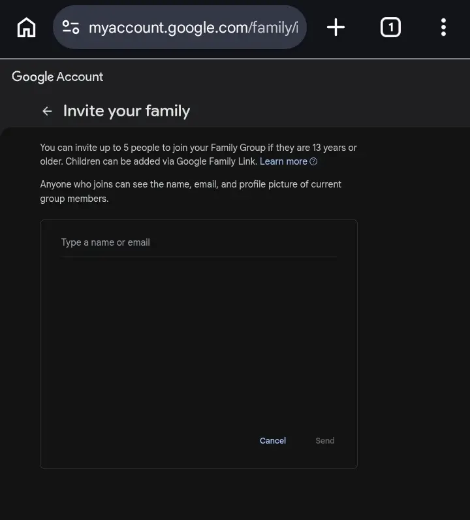Click the word Account in the header

pos(80,77)
